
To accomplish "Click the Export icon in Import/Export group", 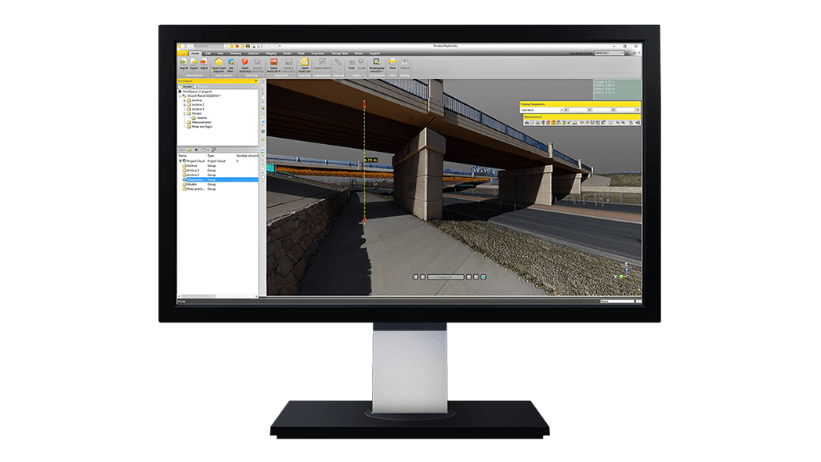I will point(193,63).
